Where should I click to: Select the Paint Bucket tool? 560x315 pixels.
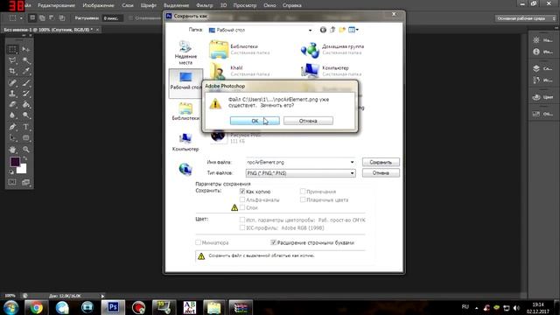coord(26,105)
